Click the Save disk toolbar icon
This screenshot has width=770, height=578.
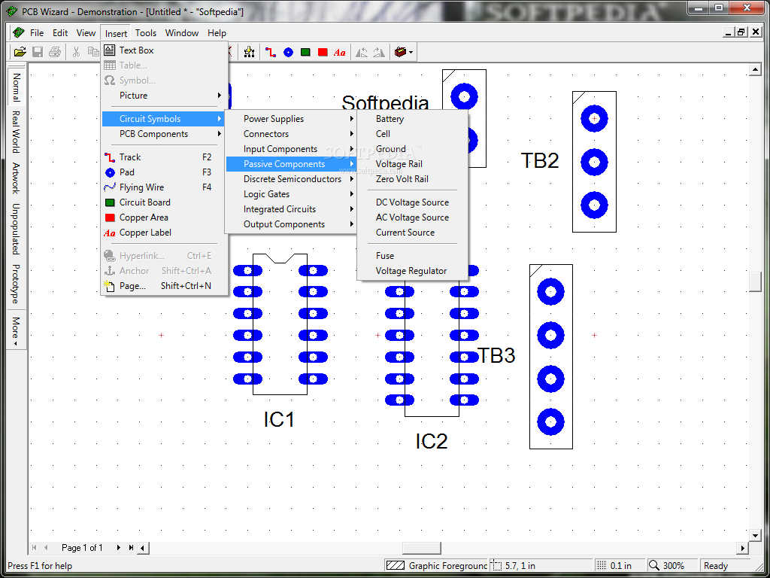pyautogui.click(x=38, y=52)
